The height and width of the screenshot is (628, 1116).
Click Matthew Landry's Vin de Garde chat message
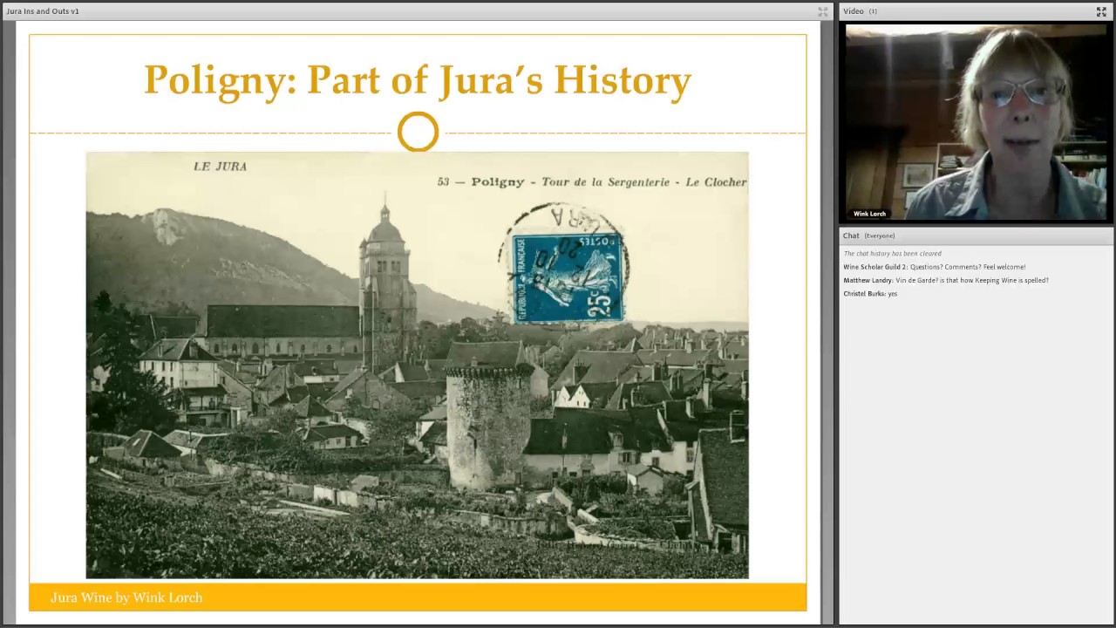point(946,281)
